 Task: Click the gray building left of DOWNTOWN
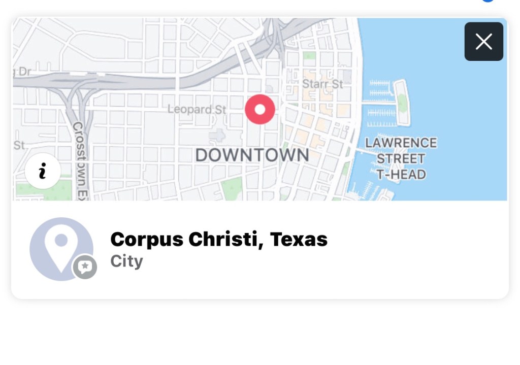pyautogui.click(x=217, y=136)
